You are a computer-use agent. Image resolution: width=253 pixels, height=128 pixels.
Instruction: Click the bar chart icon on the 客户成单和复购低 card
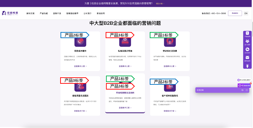[170, 88]
